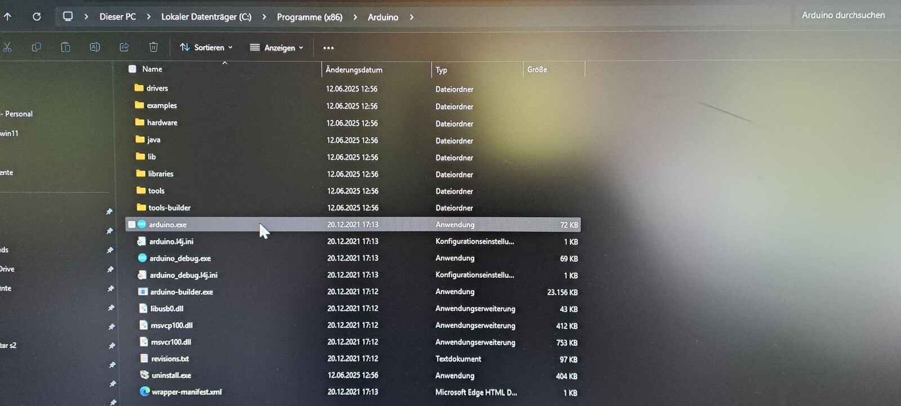901x406 pixels.
Task: Select the libraries folder
Action: [160, 174]
